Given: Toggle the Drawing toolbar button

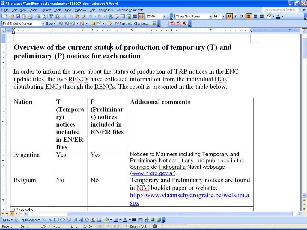Looking at the screenshot, I should 141,16.
